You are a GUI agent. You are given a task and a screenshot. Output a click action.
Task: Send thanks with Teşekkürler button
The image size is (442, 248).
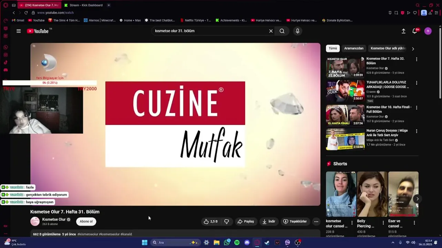(295, 221)
